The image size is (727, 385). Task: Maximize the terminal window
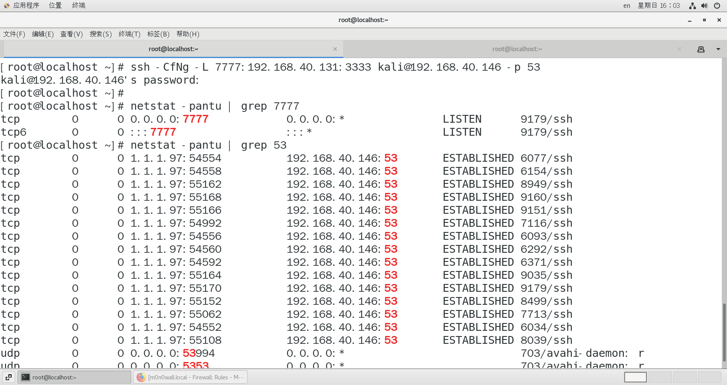click(704, 20)
